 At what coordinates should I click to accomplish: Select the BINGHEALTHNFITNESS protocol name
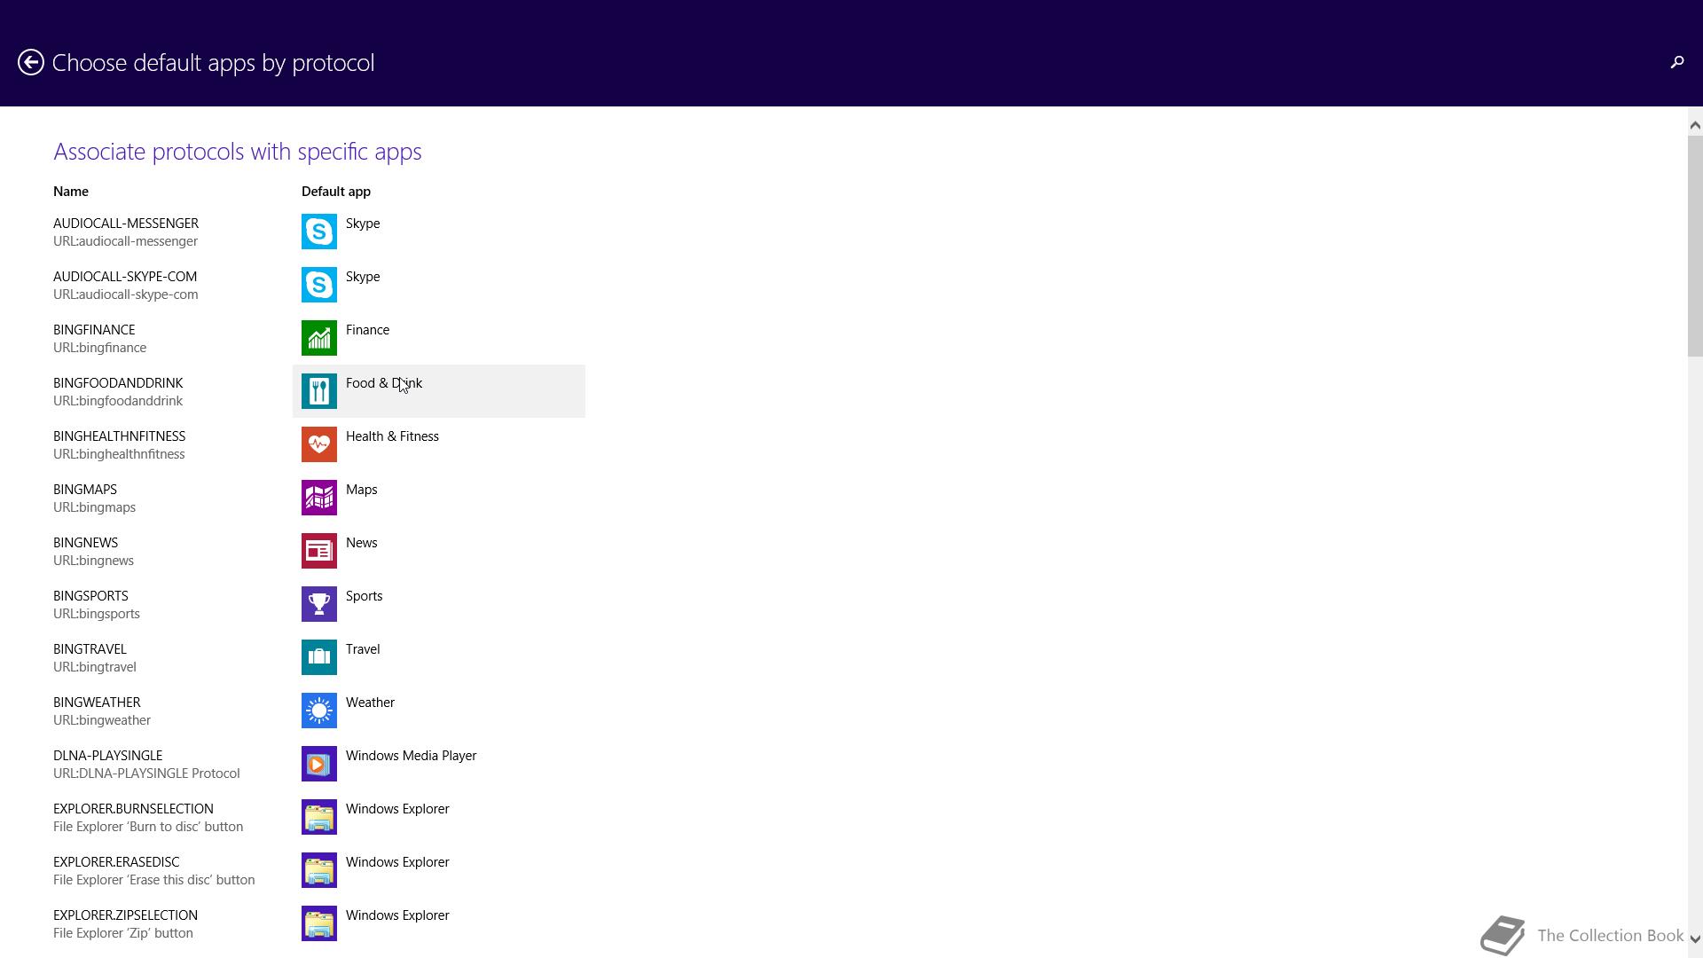point(119,436)
